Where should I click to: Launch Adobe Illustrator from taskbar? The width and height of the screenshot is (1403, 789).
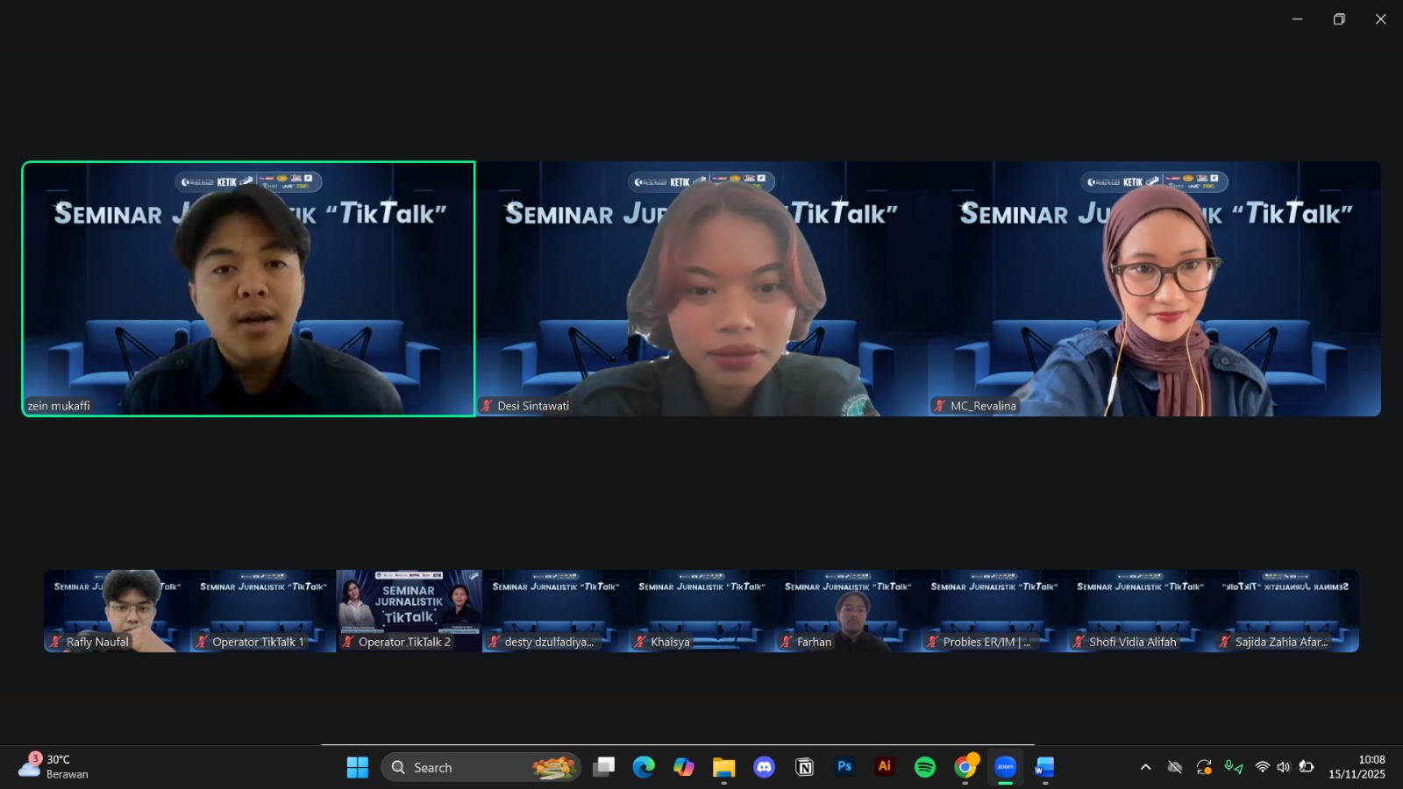point(884,767)
